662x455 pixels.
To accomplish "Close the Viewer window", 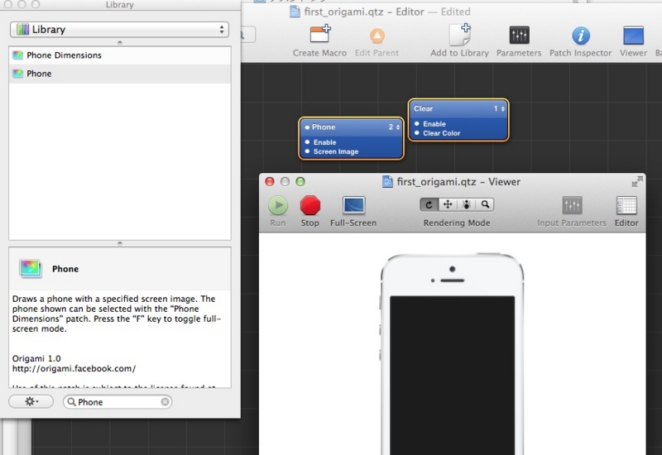I will click(270, 181).
